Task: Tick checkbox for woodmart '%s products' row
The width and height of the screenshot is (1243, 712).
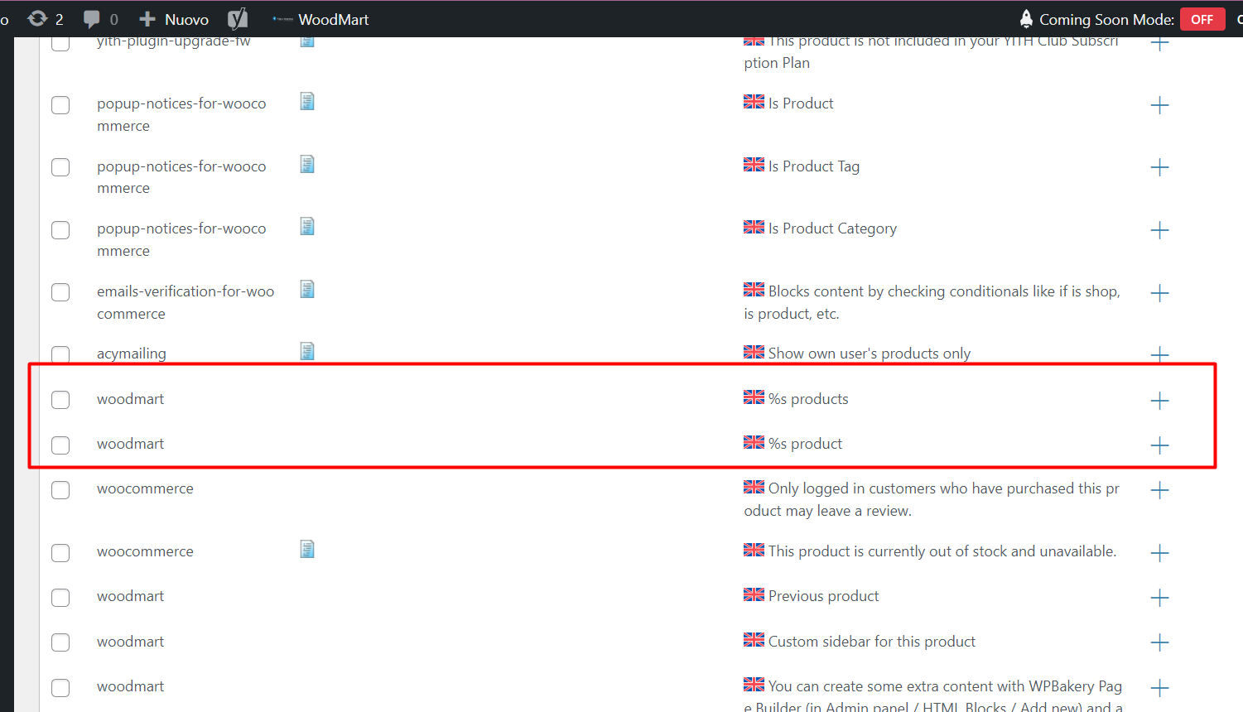Action: (60, 400)
